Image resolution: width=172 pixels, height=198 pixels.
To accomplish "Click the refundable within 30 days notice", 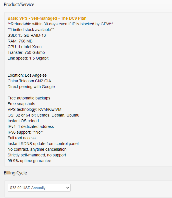I will [x=60, y=24].
